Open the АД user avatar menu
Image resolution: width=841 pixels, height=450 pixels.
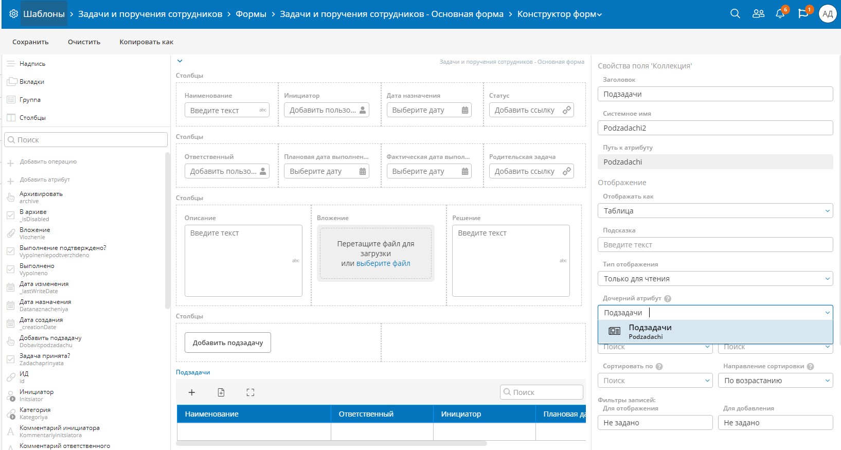click(828, 14)
